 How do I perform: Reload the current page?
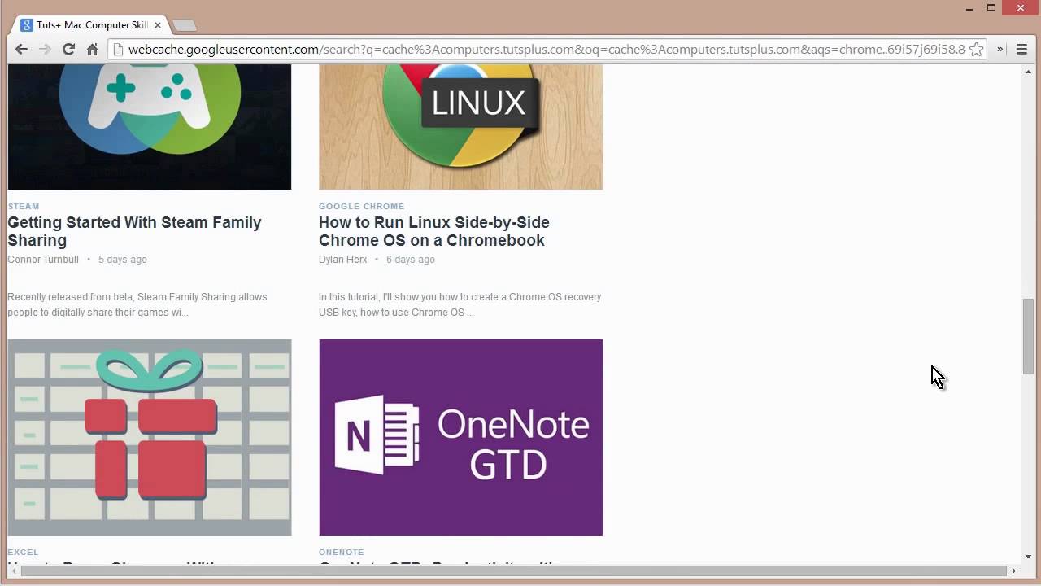coord(68,50)
